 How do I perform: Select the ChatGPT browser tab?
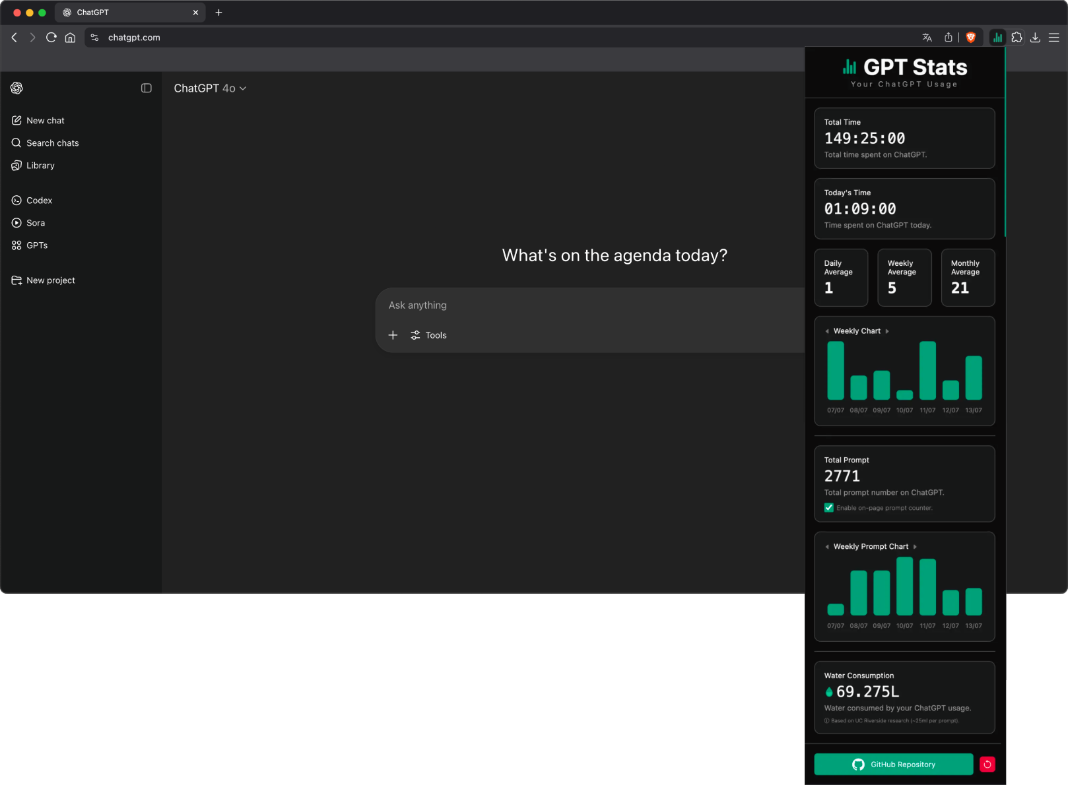pos(130,13)
